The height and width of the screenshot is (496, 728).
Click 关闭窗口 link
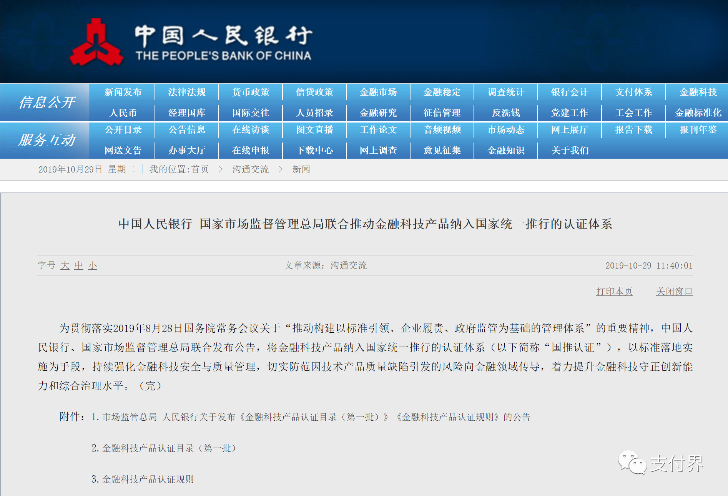pyautogui.click(x=674, y=292)
